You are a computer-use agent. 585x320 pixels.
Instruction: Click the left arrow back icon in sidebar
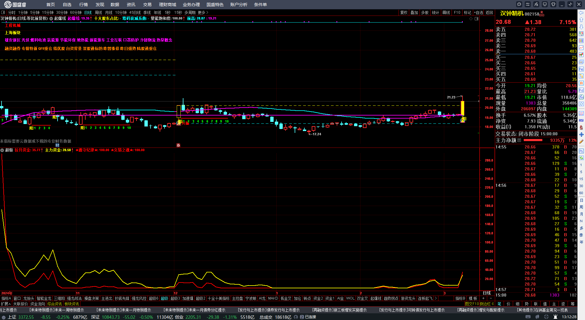[x=581, y=13]
